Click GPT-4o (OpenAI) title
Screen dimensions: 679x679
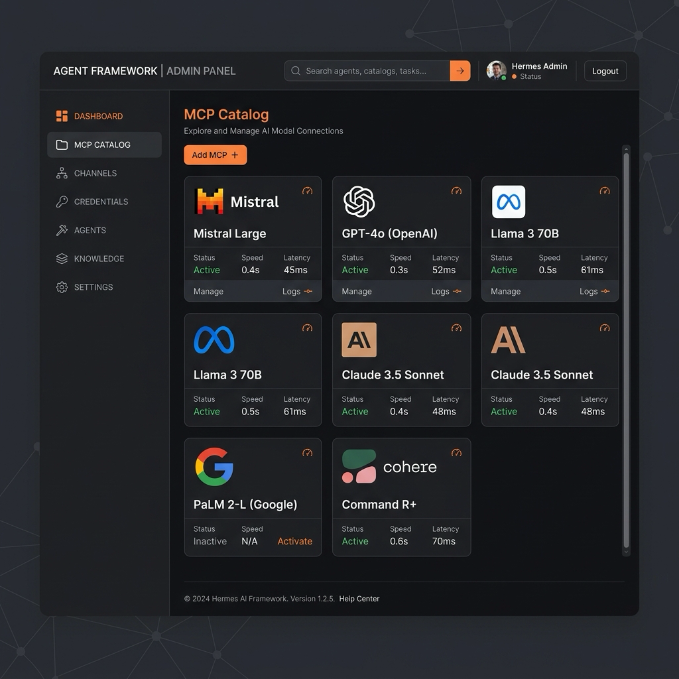(389, 233)
